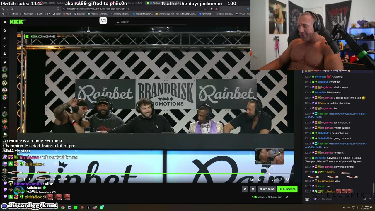Open the Vtiger bookmark
Viewport: 375px width, 211px height.
pyautogui.click(x=57, y=14)
